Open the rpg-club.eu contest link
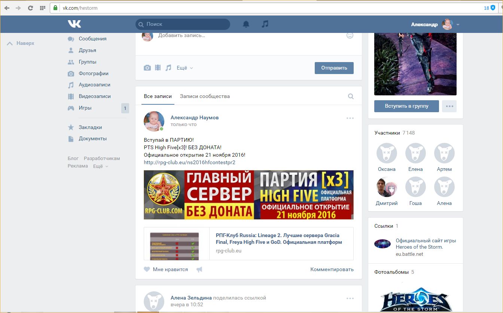This screenshot has width=503, height=313. 189,162
